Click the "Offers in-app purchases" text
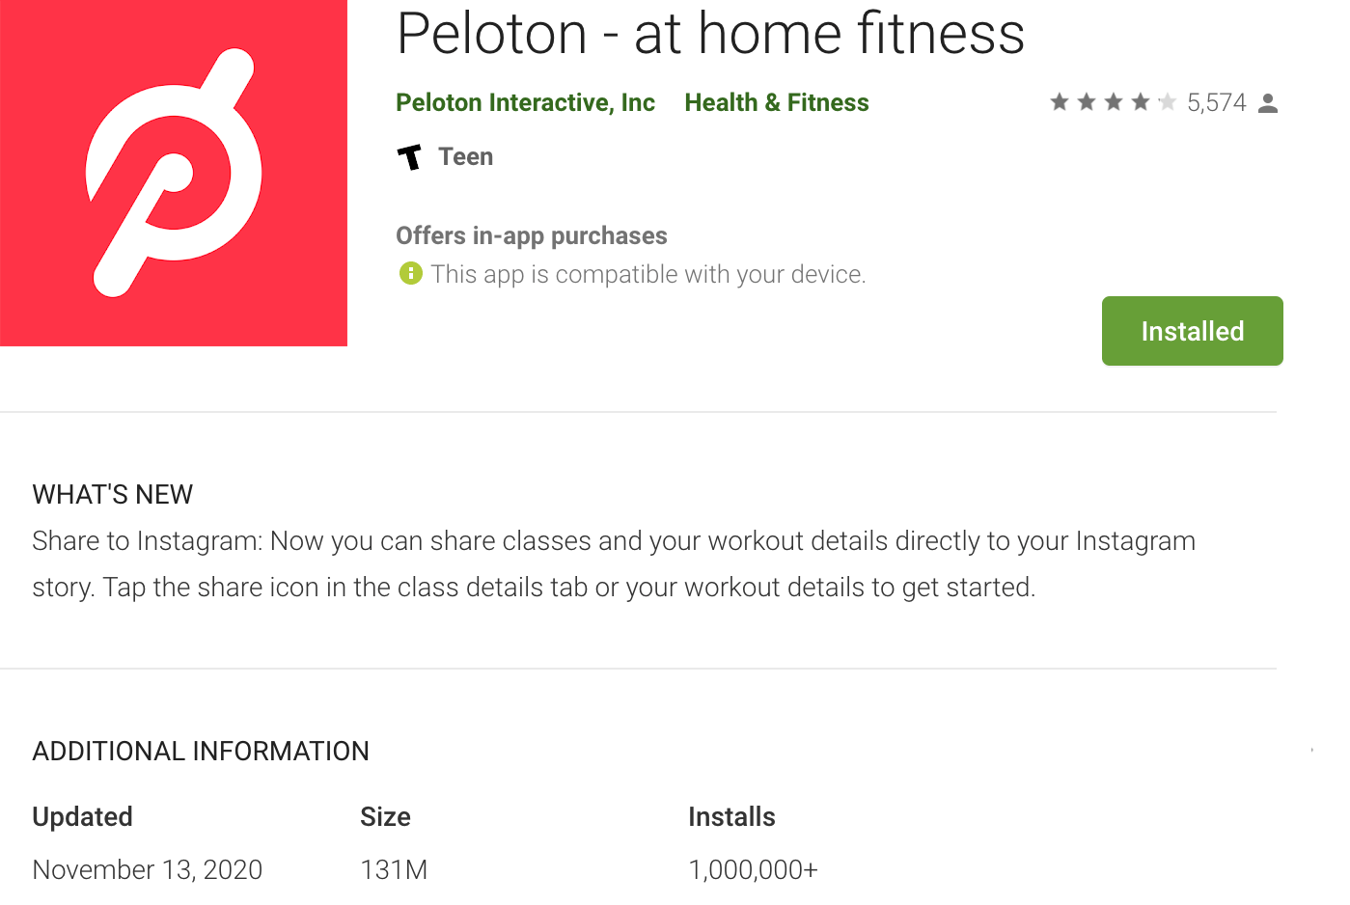Viewport: 1350px width, 905px height. click(x=532, y=235)
